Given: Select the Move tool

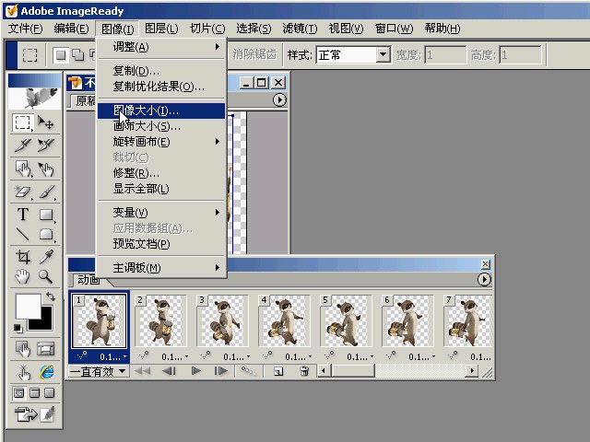Looking at the screenshot, I should point(46,122).
